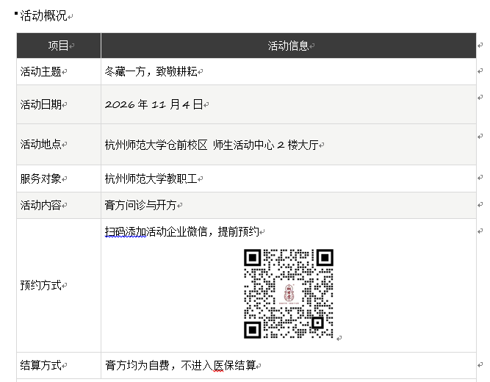Select the QR code image
This screenshot has width=490, height=382.
[x=289, y=294]
